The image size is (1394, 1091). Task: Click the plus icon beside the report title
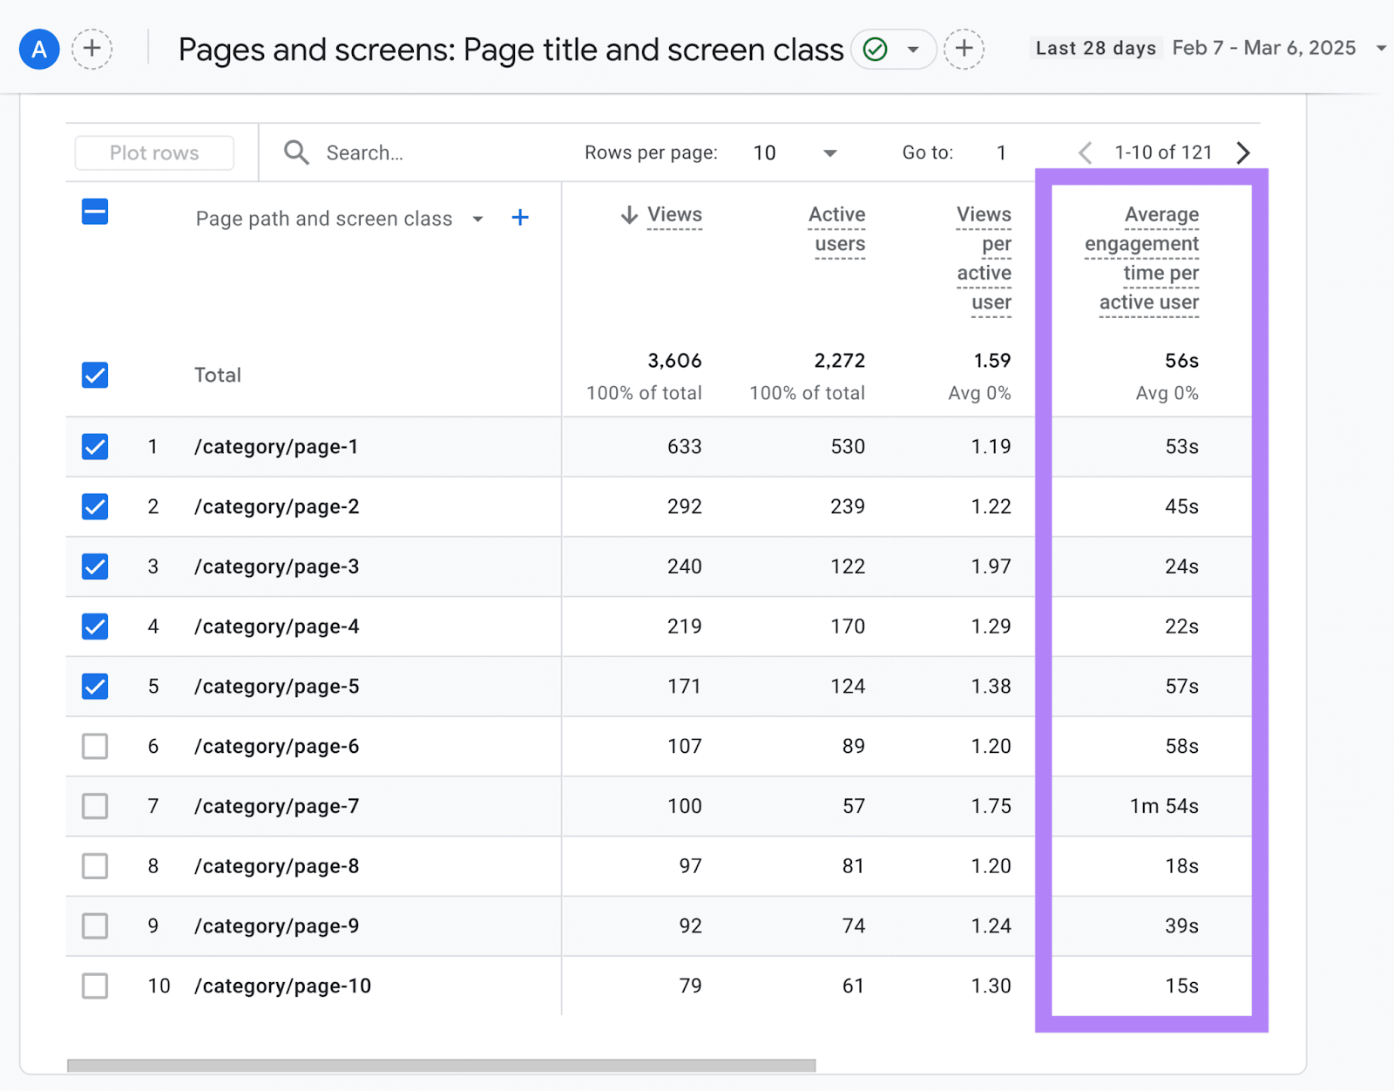[964, 50]
